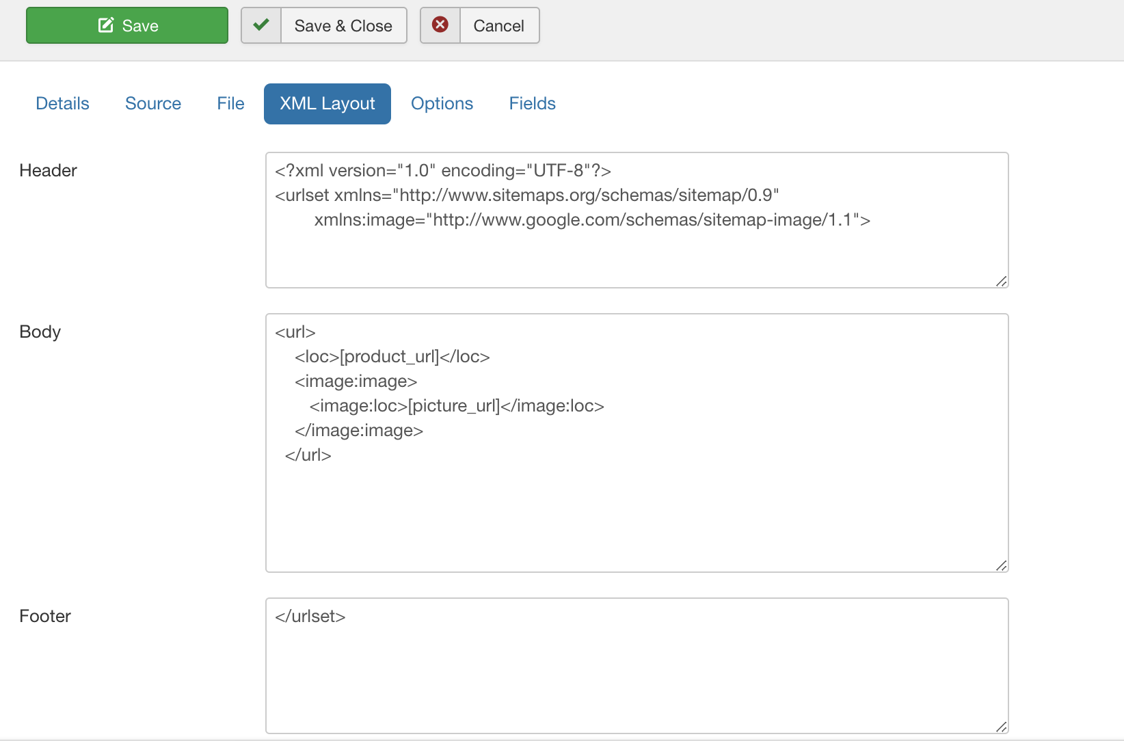Click the red X cancel icon
Screen dimensions: 1124x741
pyautogui.click(x=440, y=25)
